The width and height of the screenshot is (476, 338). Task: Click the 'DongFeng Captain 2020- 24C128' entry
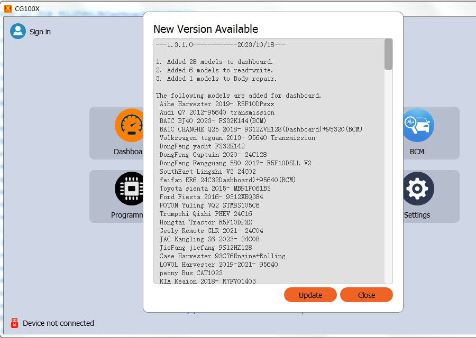[213, 155]
